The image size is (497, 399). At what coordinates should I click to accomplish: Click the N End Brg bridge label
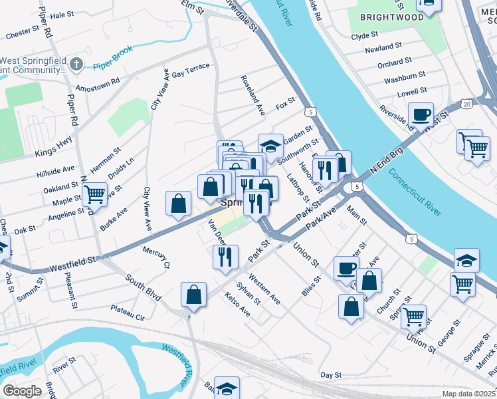point(387,160)
